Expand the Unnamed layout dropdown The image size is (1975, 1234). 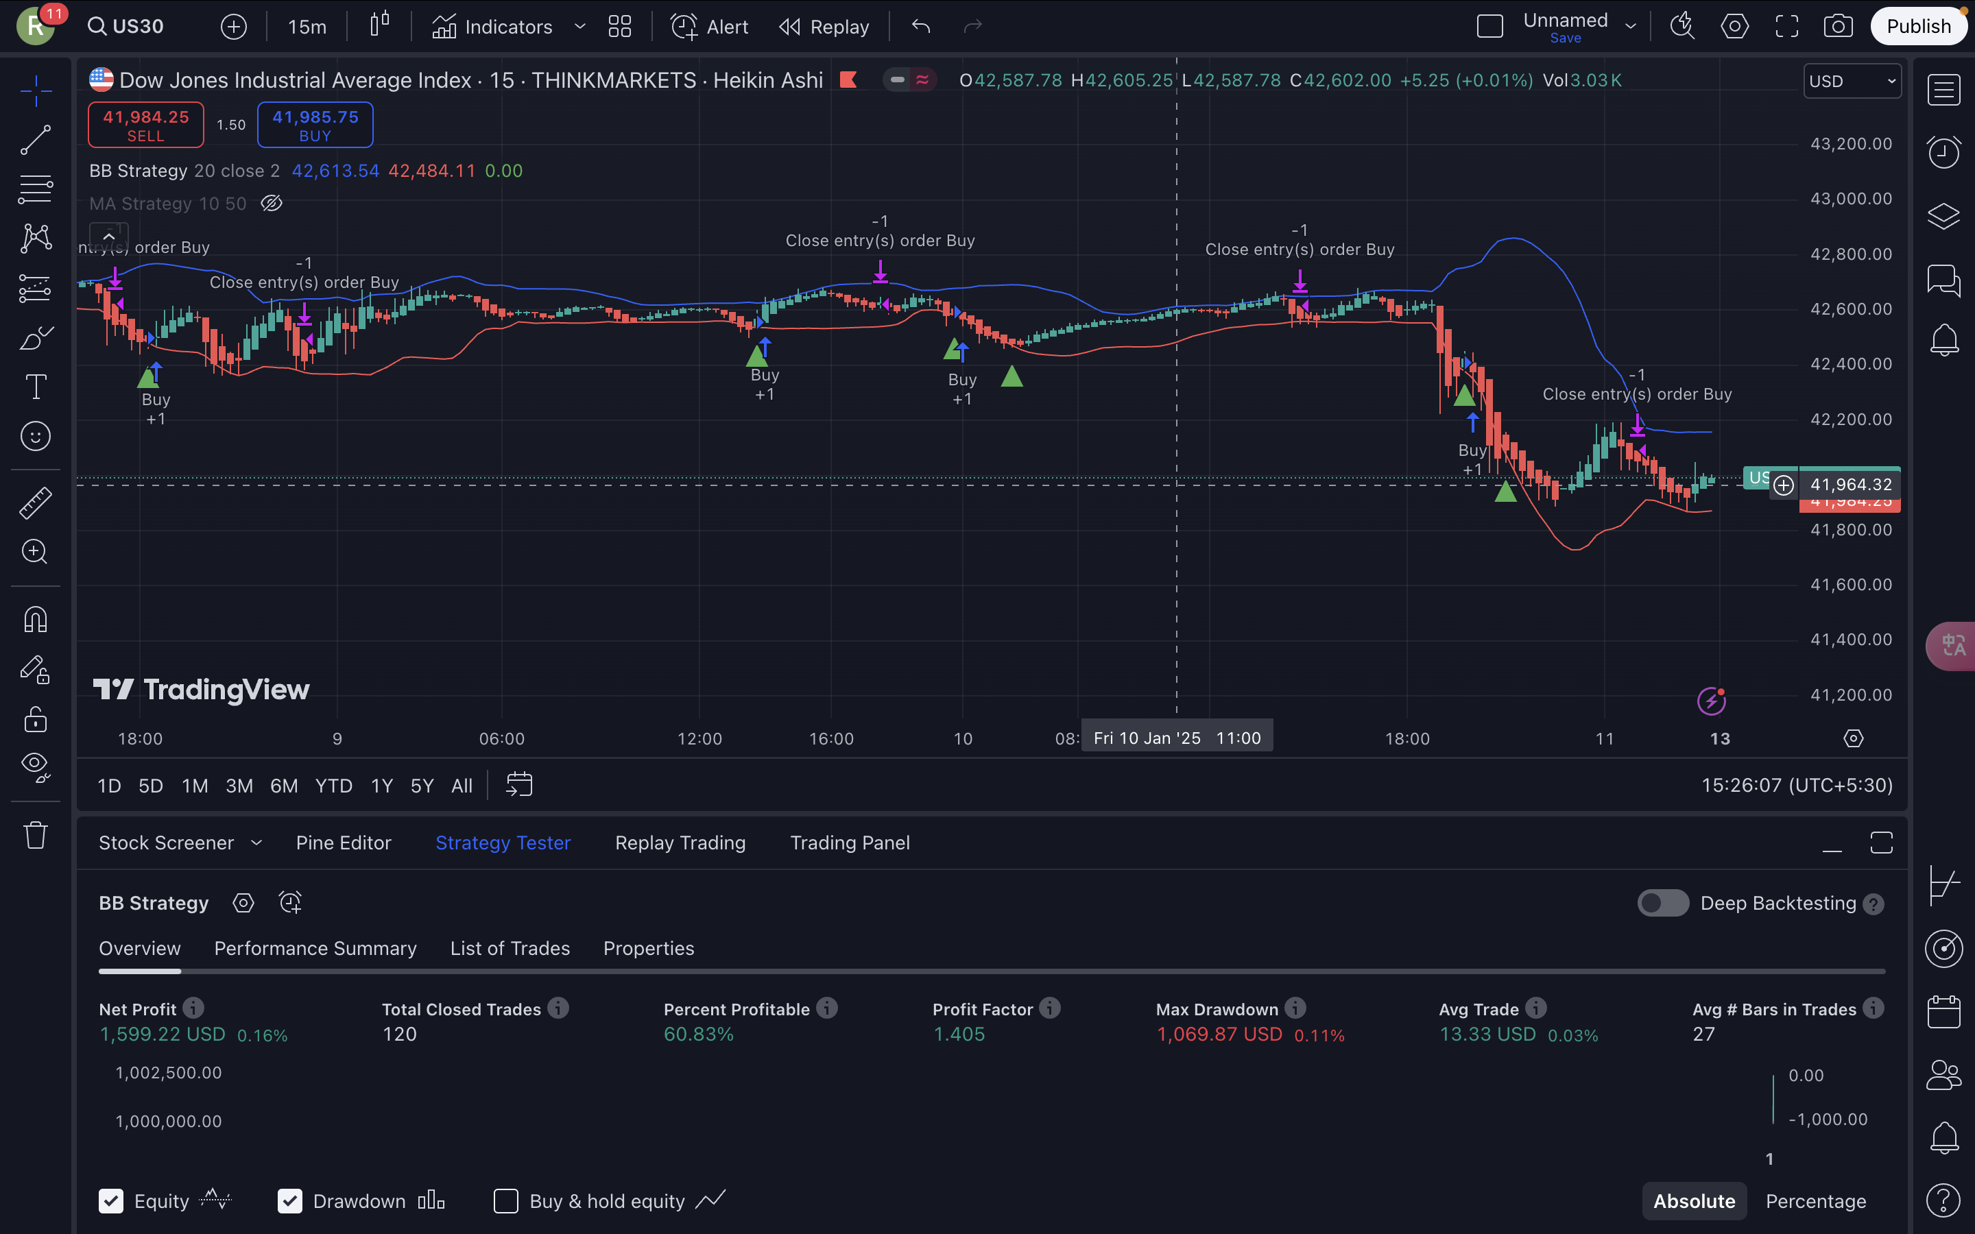click(x=1631, y=26)
